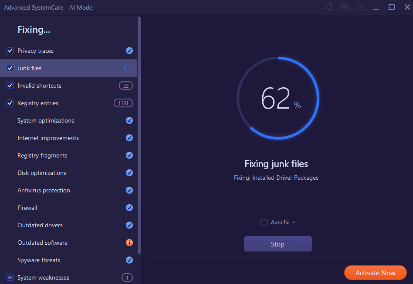This screenshot has height=284, width=413.
Task: Select Registry fragments item
Action: [42, 155]
